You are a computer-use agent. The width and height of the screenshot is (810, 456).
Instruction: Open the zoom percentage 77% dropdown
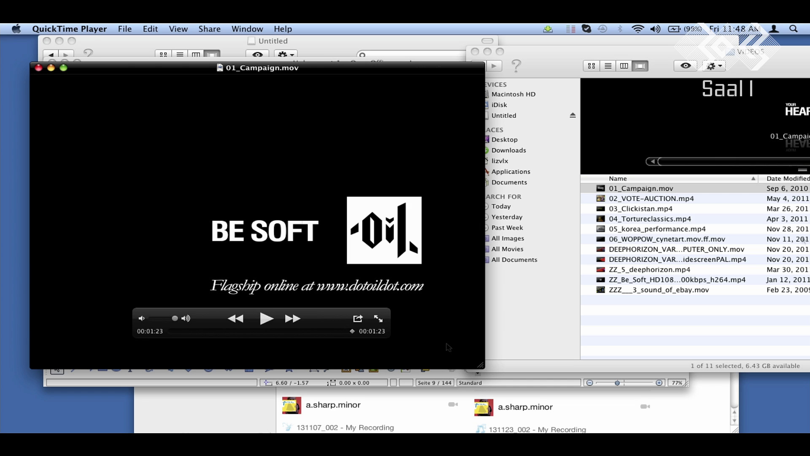[x=677, y=383]
